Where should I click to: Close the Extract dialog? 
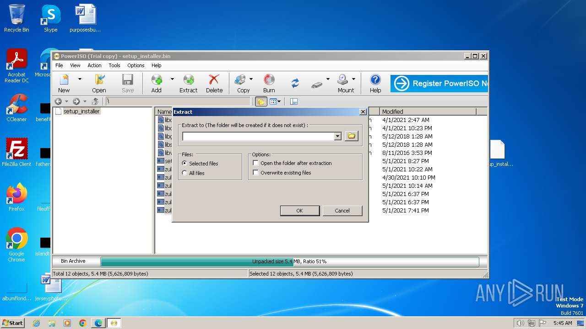[363, 111]
